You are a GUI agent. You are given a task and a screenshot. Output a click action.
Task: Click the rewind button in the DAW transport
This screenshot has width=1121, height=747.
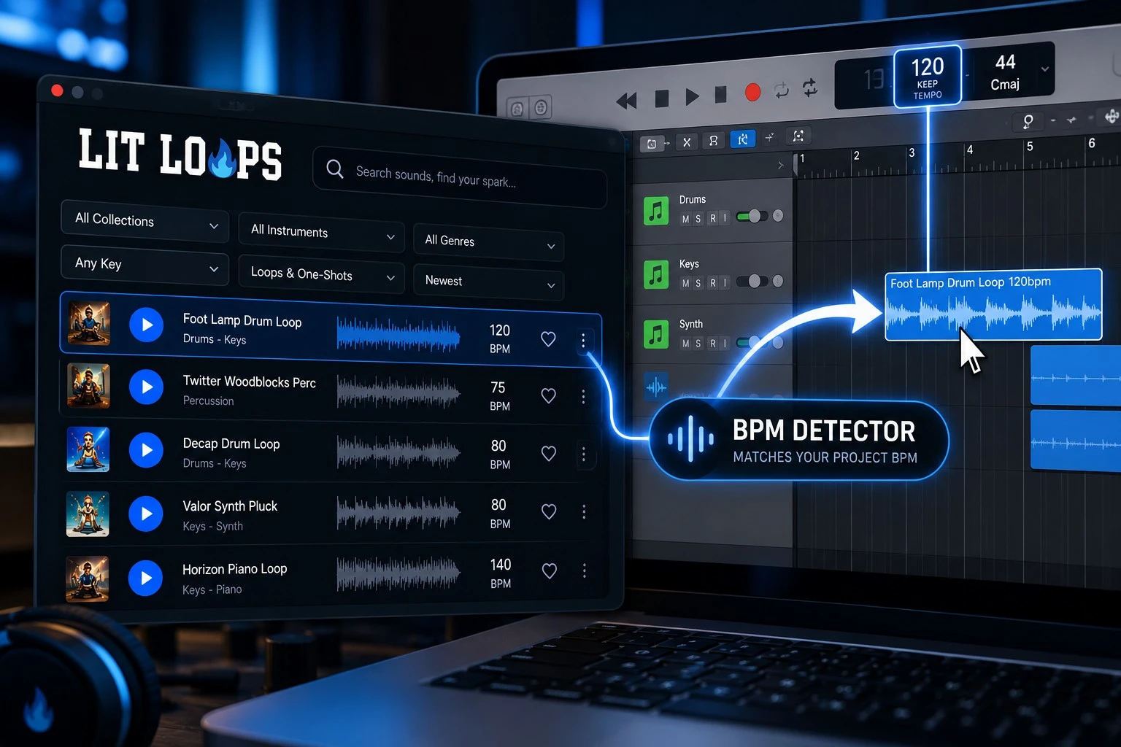tap(626, 101)
